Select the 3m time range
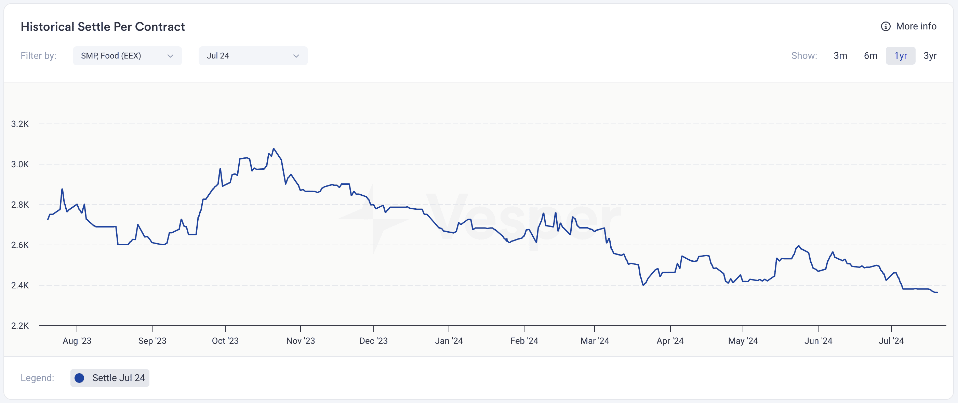 (840, 56)
